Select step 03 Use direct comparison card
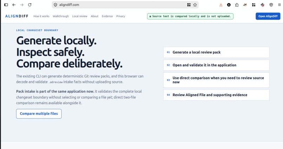This screenshot has width=283, height=149. 216,80
